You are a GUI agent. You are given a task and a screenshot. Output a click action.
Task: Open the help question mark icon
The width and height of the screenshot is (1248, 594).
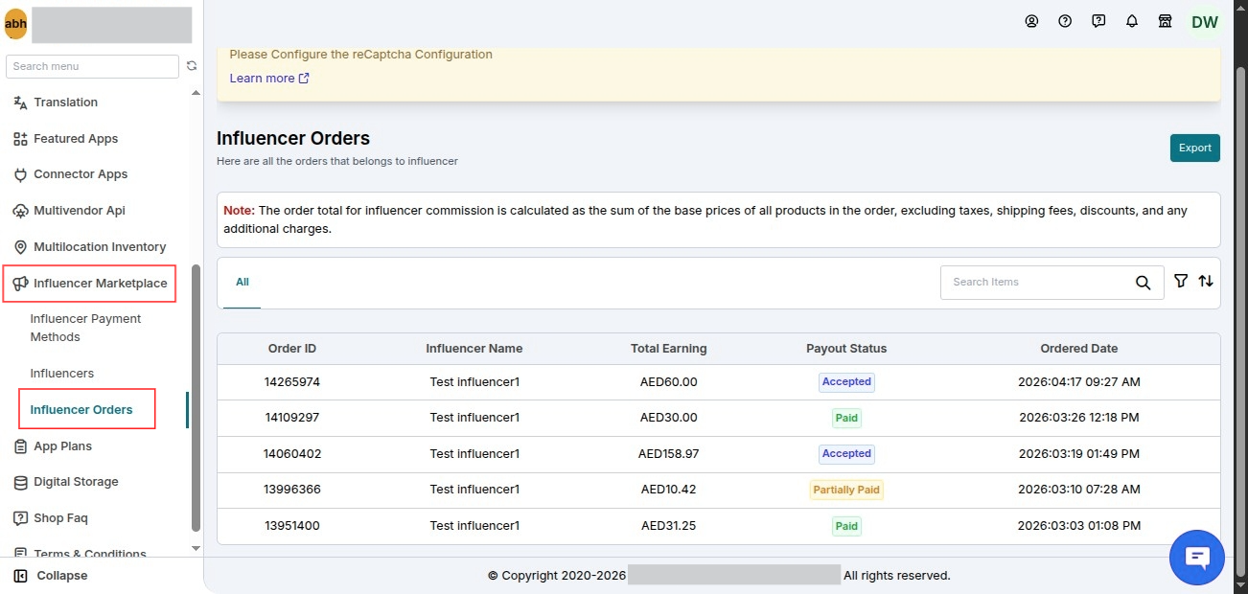click(1065, 21)
